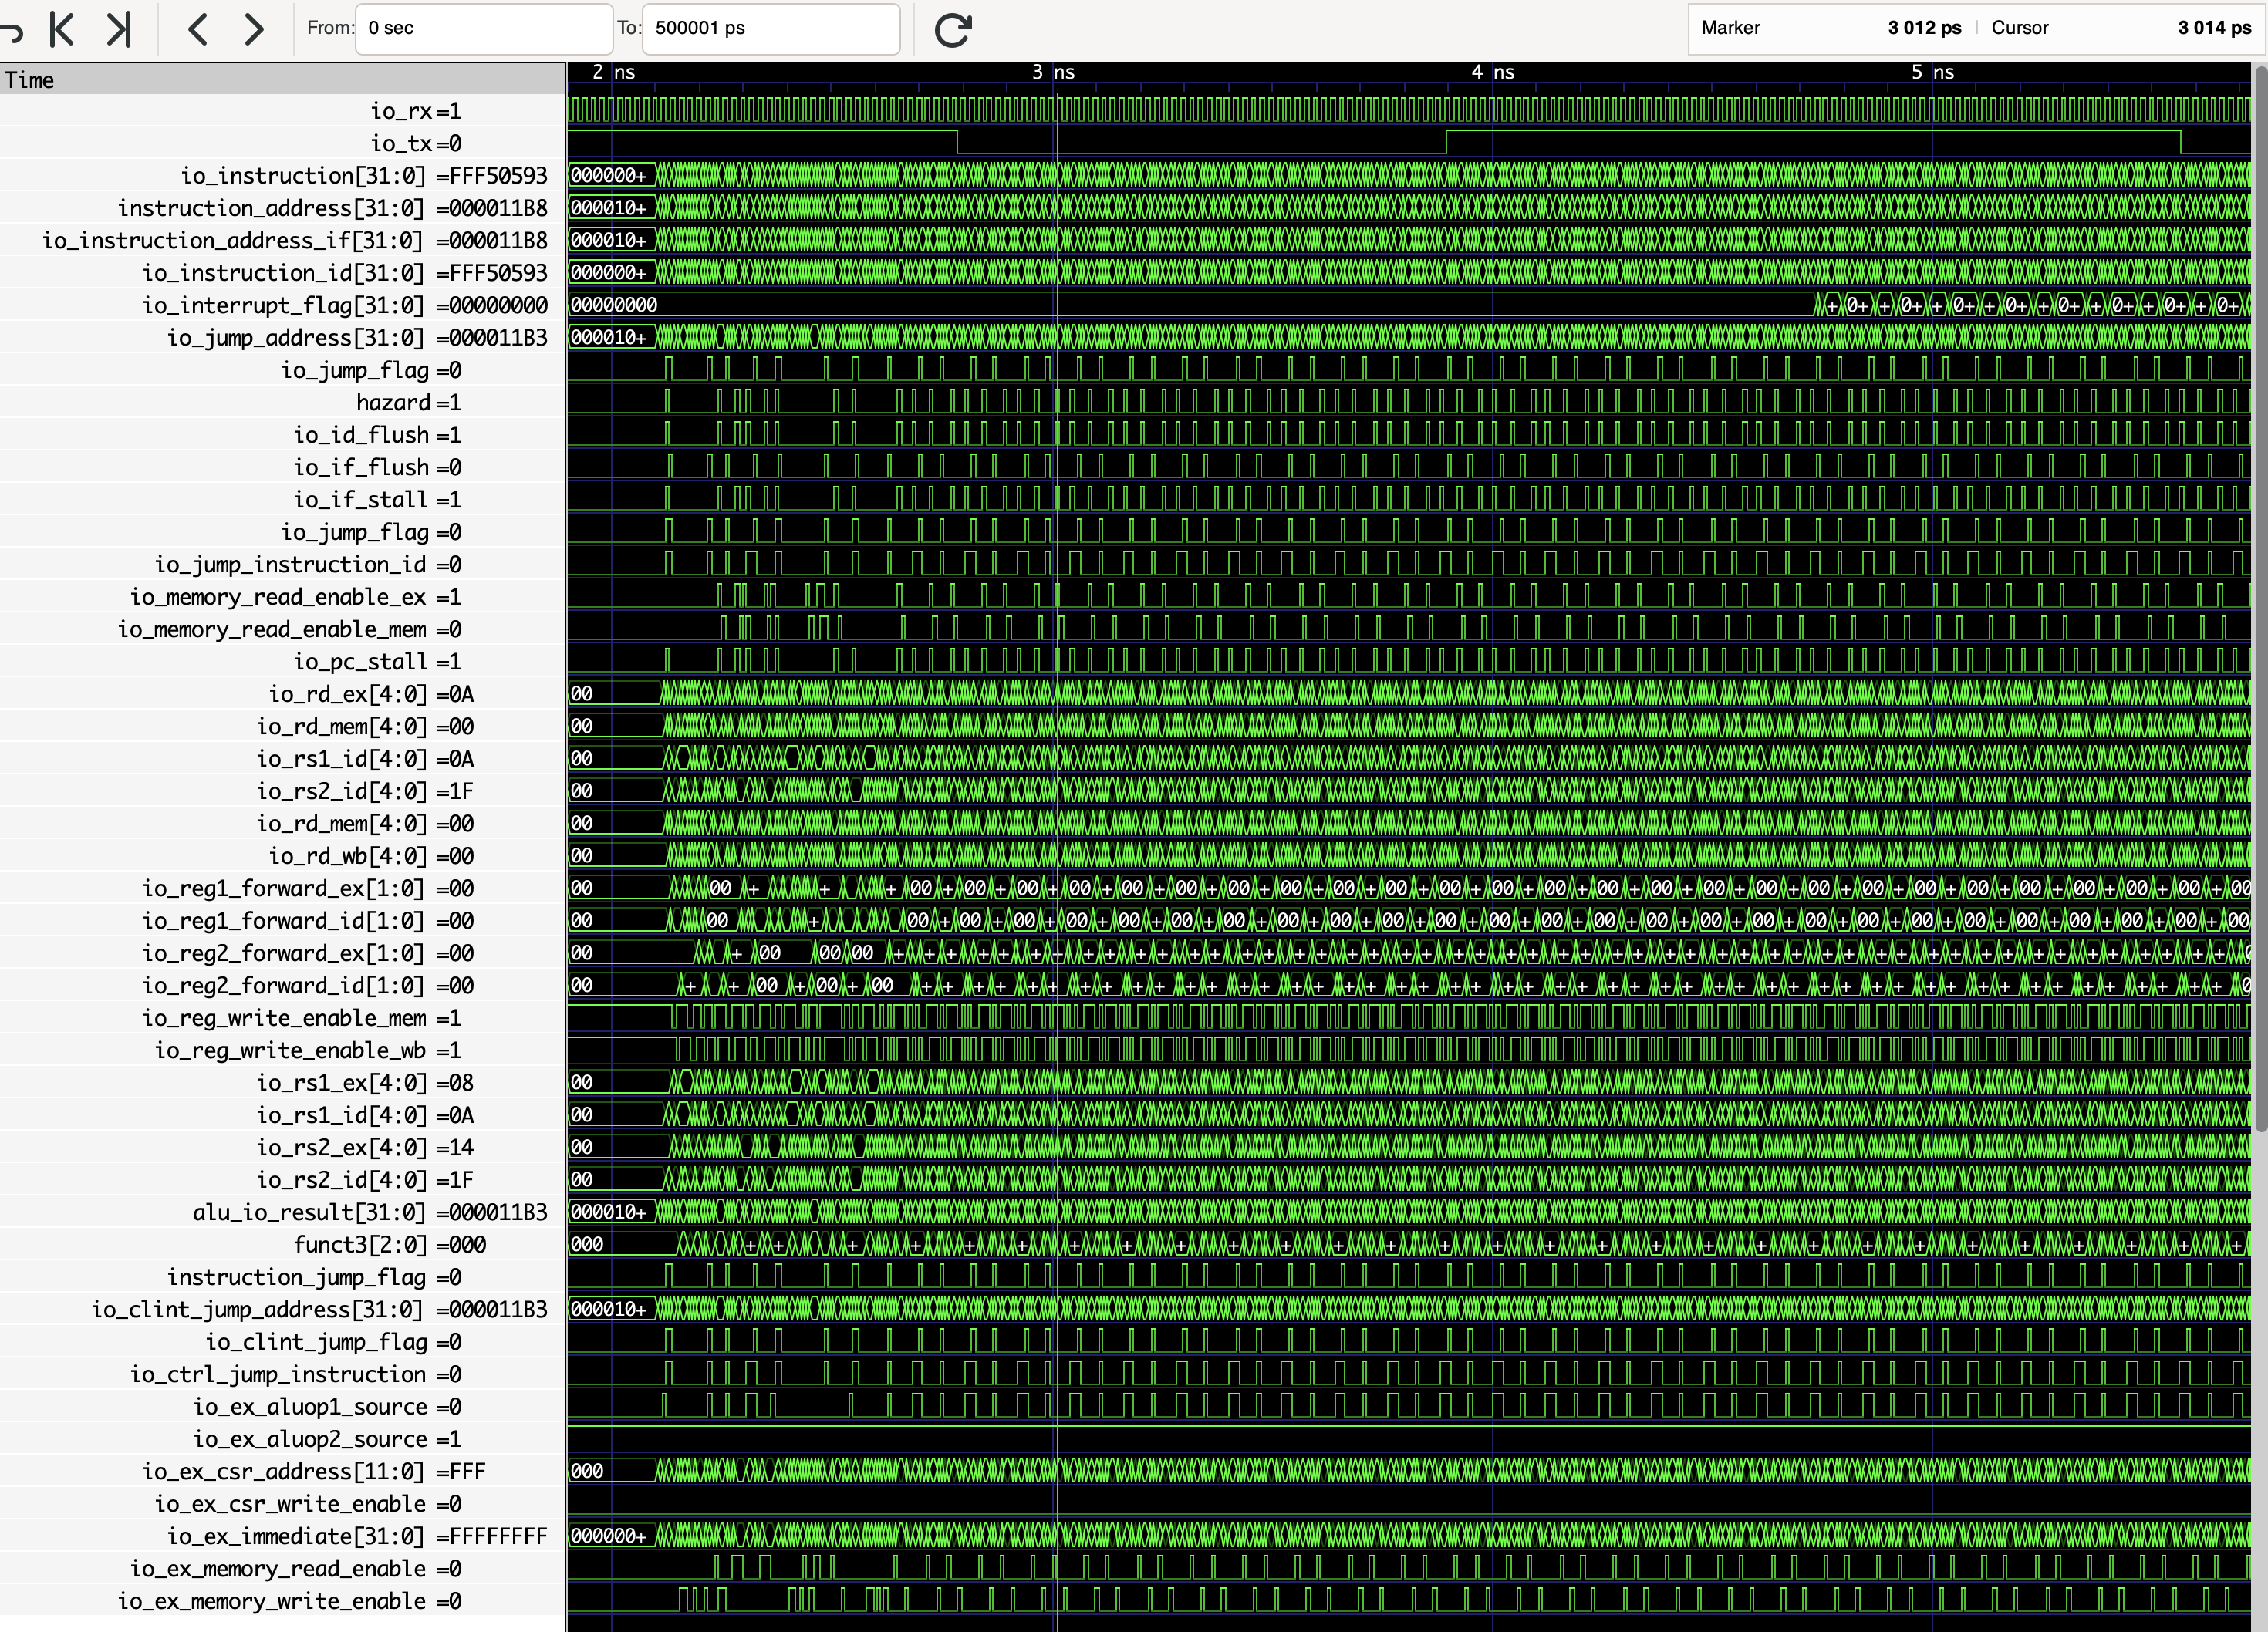Select the io_ex_memory_write_enable signal
Screen dimensions: 2268x1632
click(282, 1601)
